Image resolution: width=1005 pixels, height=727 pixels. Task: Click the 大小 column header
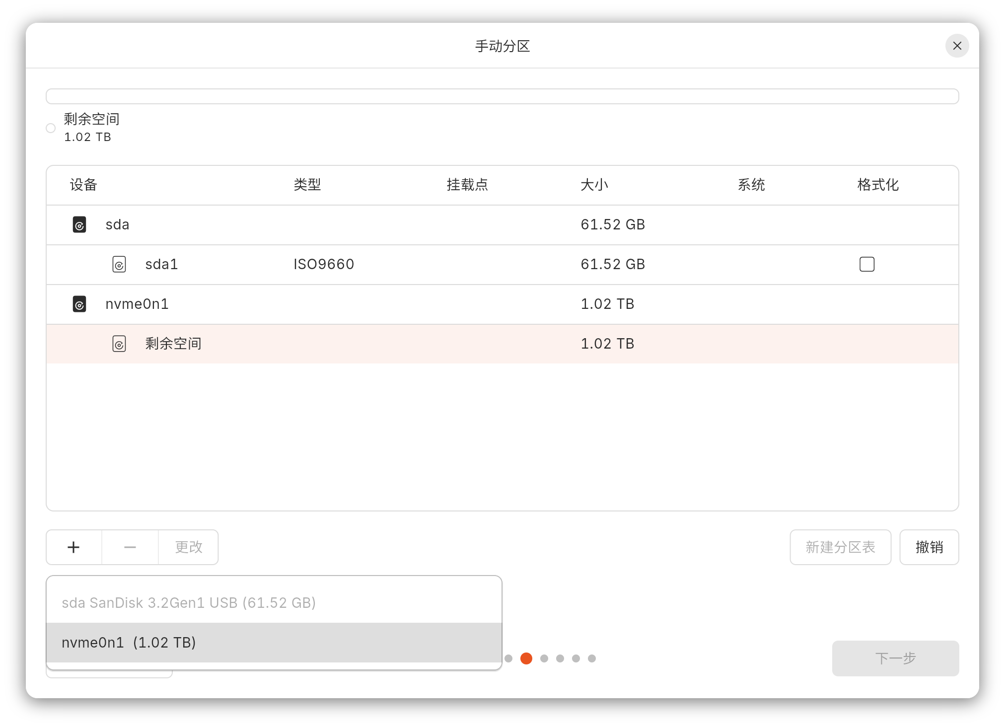pos(594,185)
